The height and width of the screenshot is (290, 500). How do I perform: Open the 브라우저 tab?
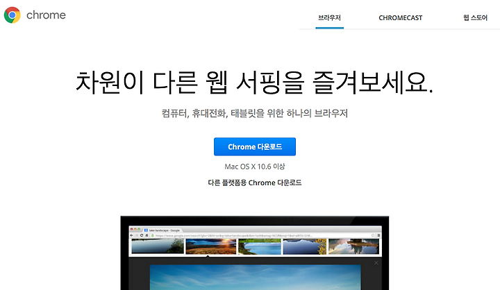click(329, 18)
